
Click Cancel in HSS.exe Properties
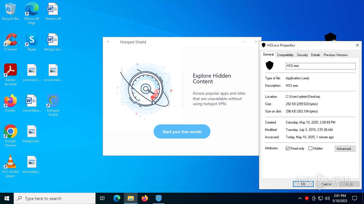pos(326,184)
